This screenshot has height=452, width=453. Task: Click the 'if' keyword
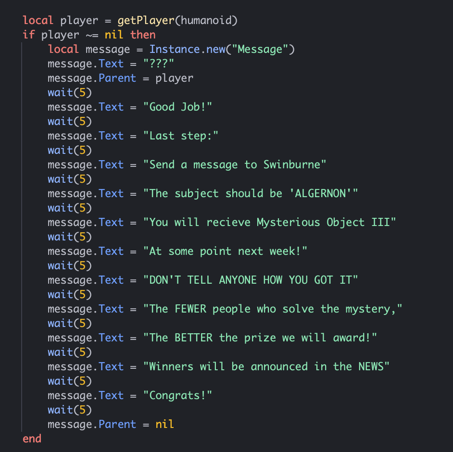(28, 35)
